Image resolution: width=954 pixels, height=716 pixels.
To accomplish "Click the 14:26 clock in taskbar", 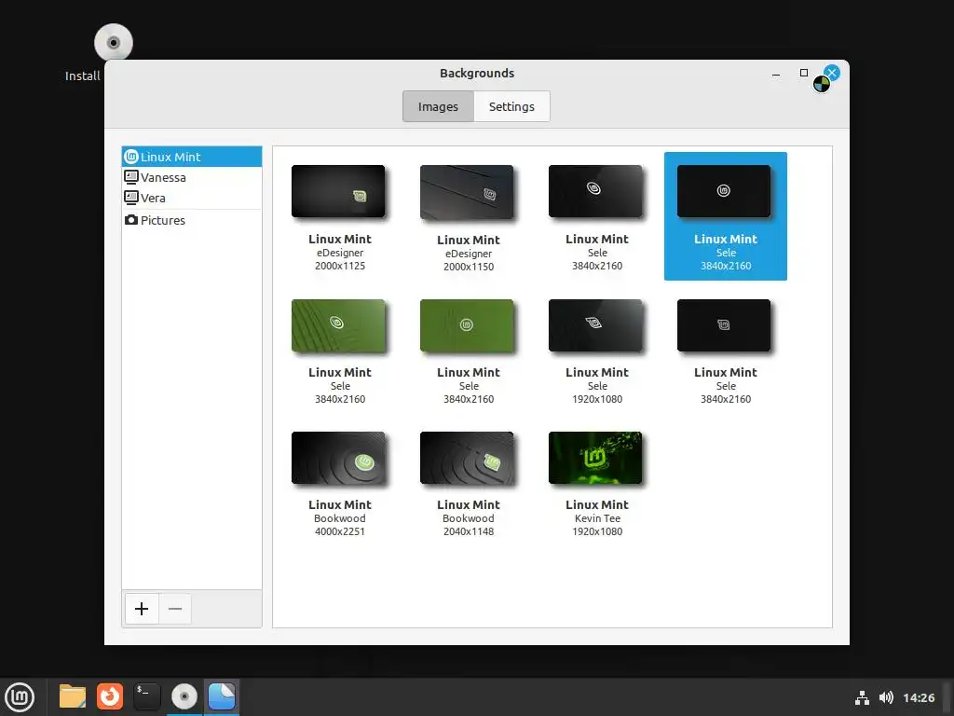I will pos(919,697).
